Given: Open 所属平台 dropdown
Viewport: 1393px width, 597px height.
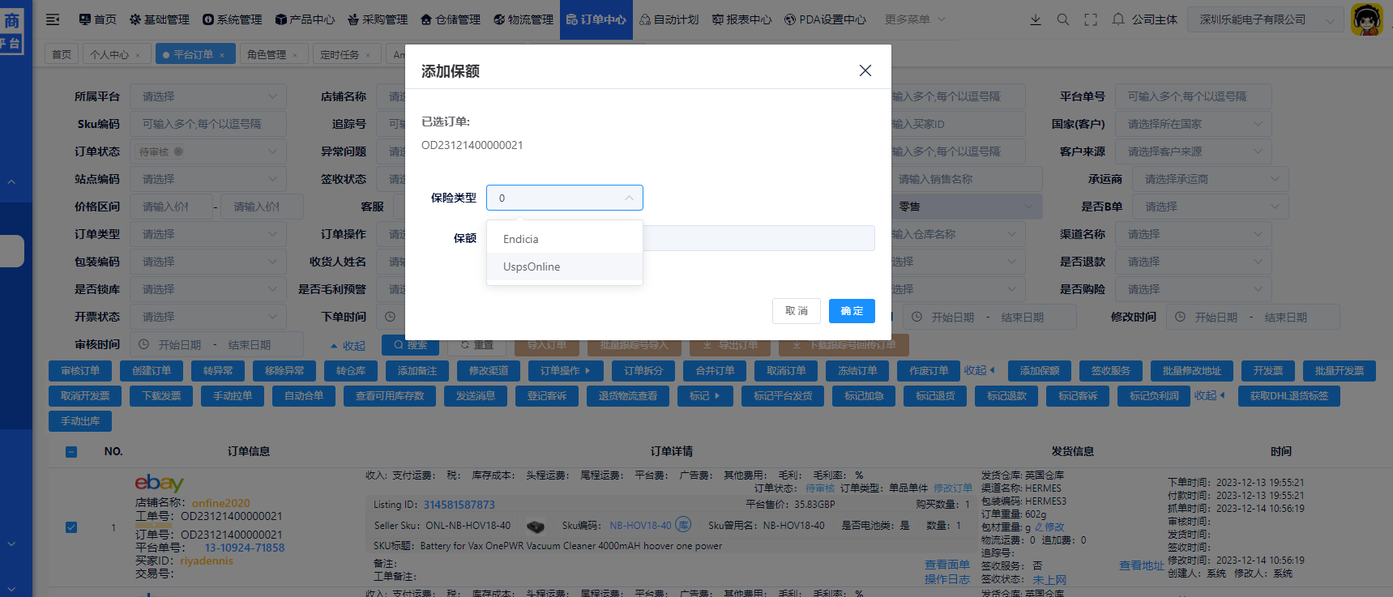Looking at the screenshot, I should [208, 96].
